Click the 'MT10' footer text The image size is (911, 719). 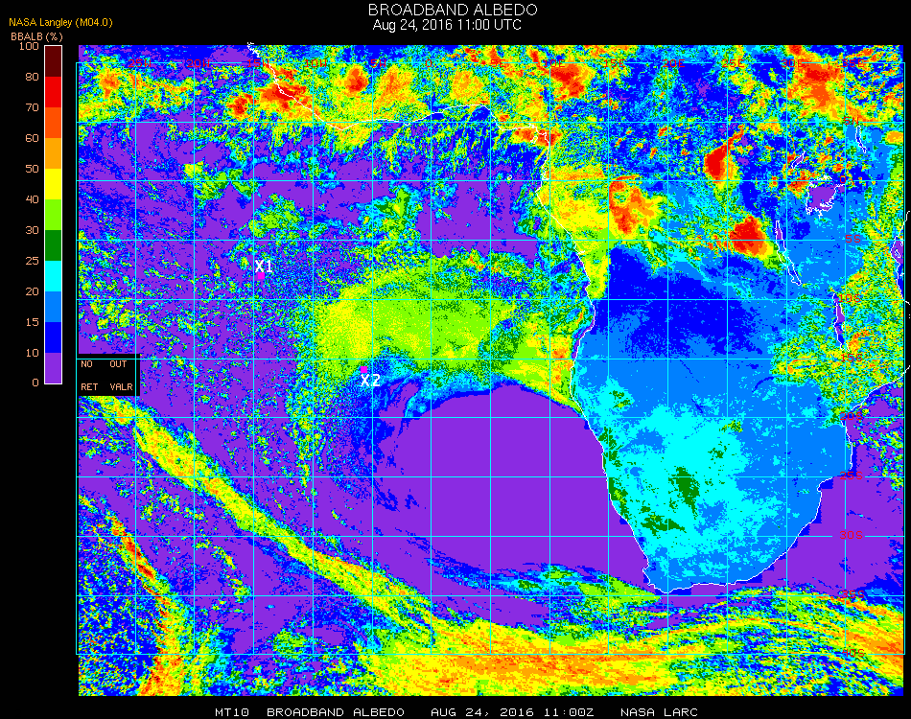pyautogui.click(x=232, y=712)
